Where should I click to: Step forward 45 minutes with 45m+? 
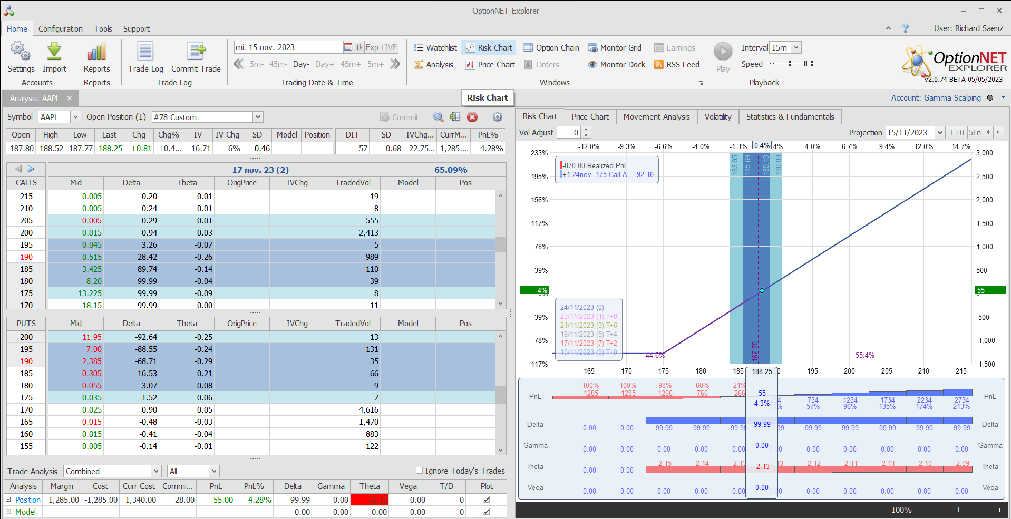point(351,64)
